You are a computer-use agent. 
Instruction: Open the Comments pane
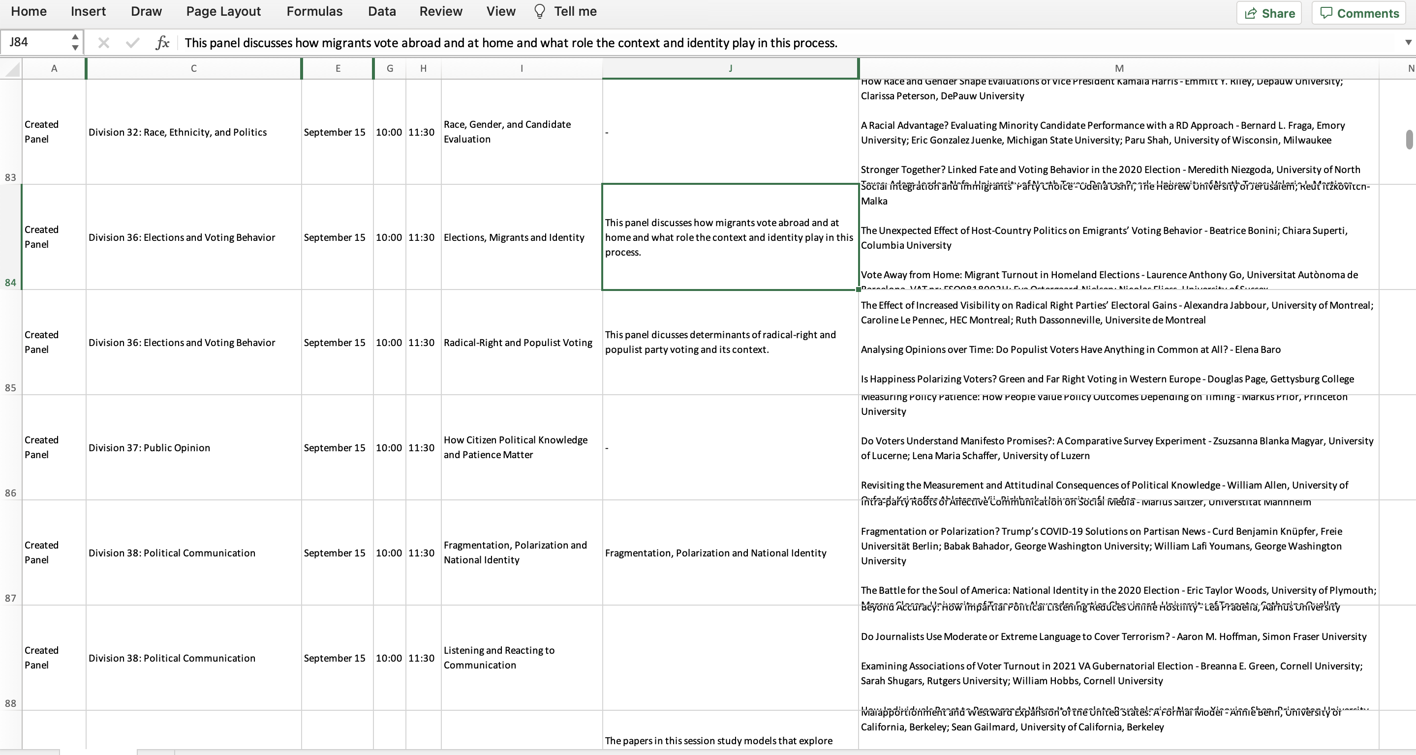click(1359, 13)
